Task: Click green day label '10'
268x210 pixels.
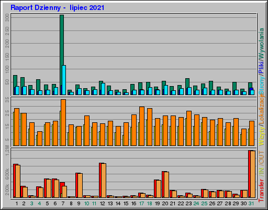Action: pos(86,204)
